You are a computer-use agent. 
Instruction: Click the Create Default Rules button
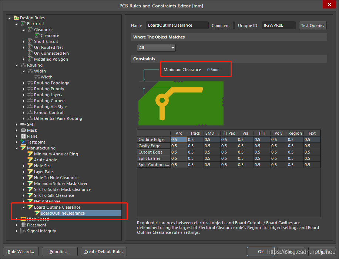point(104,252)
